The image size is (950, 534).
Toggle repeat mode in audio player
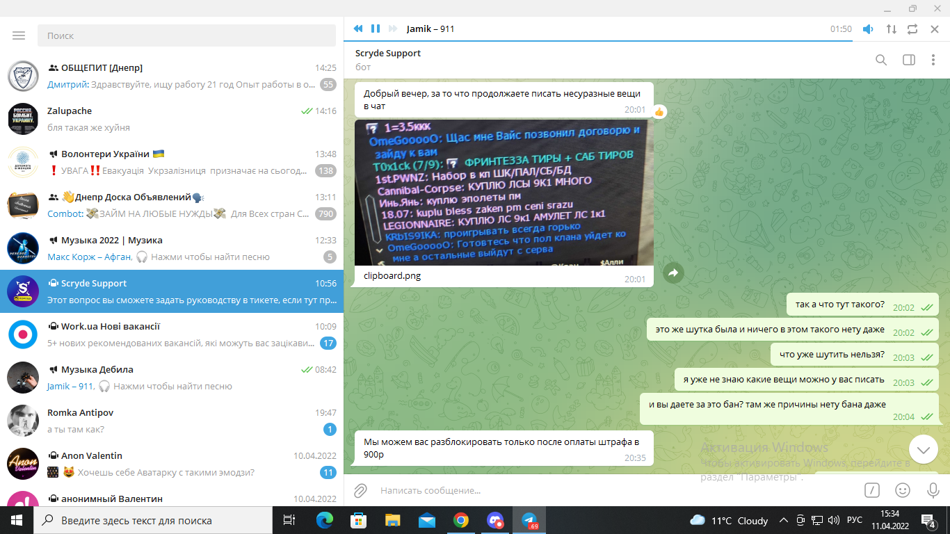point(913,29)
